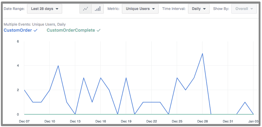Select the Dec 25 x-axis label
The image size is (262, 127).
(x=177, y=121)
